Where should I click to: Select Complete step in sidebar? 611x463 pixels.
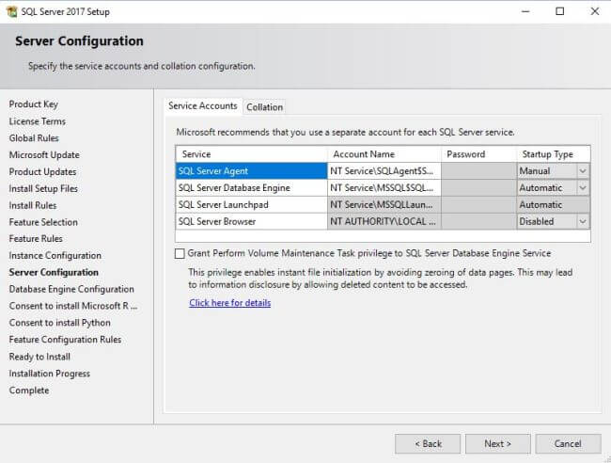[x=29, y=390]
